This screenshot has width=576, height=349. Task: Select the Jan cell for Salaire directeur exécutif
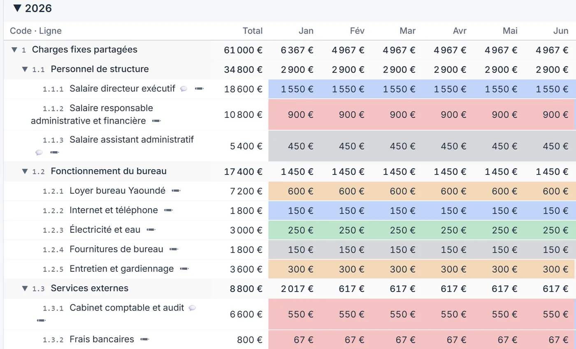tap(294, 89)
